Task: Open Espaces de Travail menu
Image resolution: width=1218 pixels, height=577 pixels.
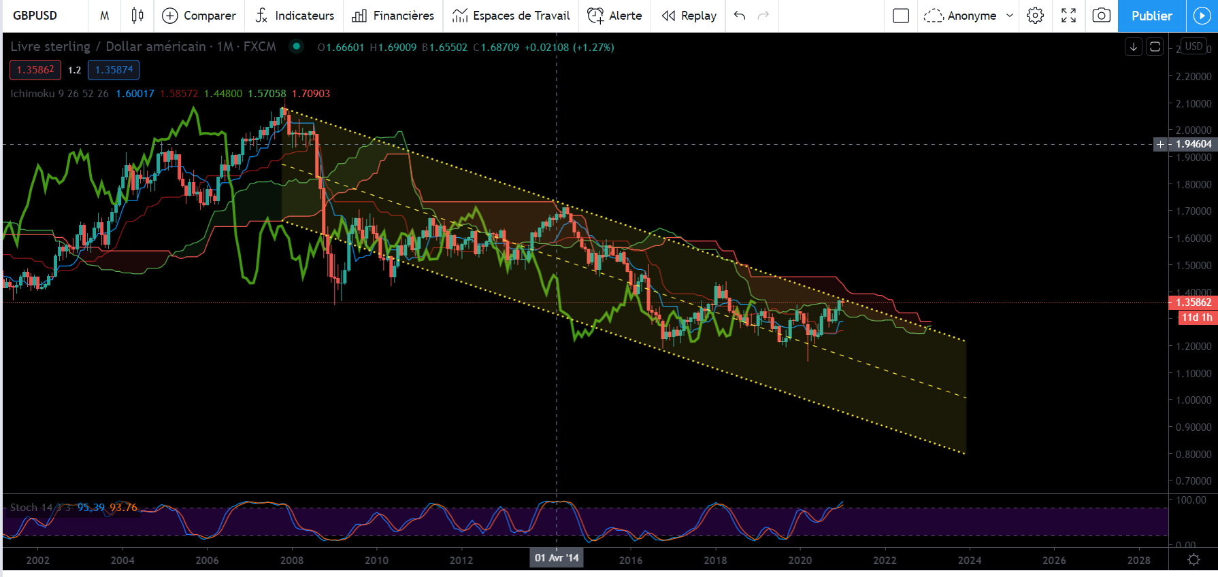Action: click(511, 16)
